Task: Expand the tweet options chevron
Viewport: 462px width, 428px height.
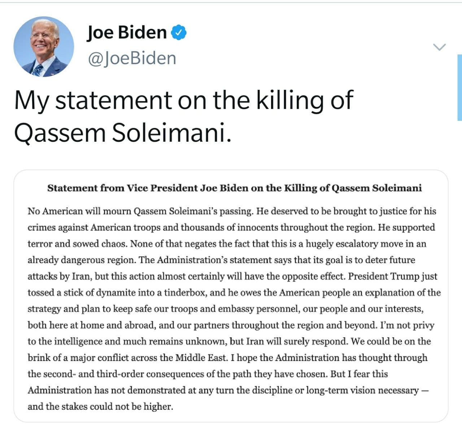Action: pyautogui.click(x=439, y=47)
